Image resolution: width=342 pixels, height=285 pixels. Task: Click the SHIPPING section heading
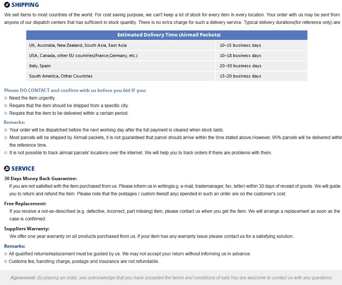point(25,5)
